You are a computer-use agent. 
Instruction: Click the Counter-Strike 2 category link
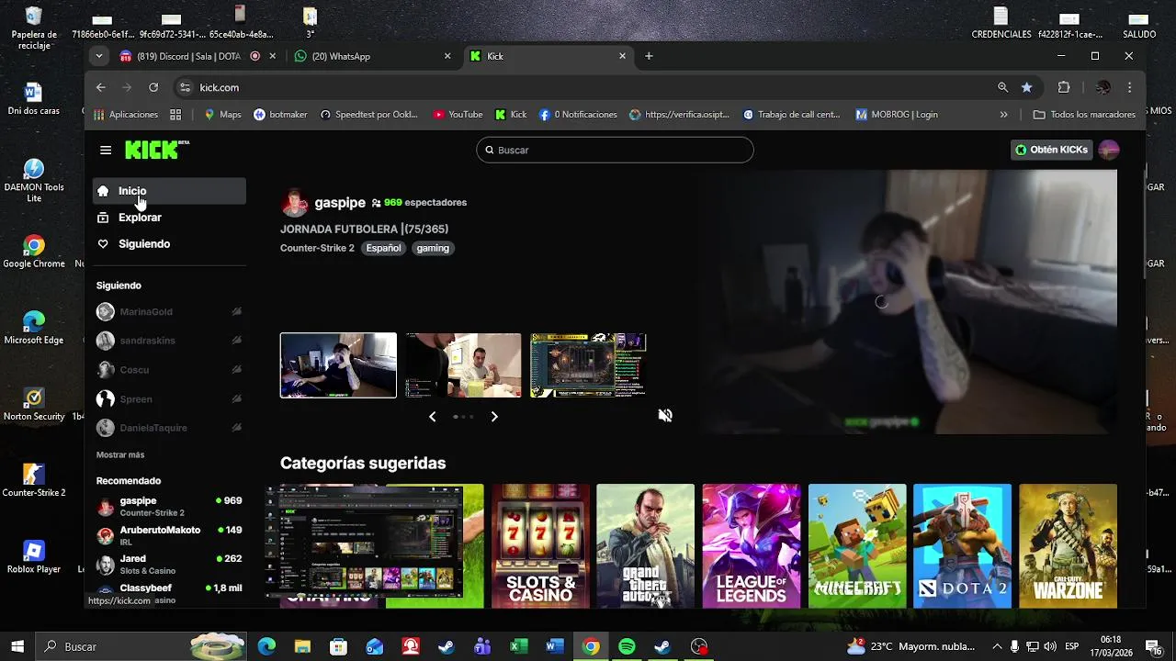[x=317, y=248]
